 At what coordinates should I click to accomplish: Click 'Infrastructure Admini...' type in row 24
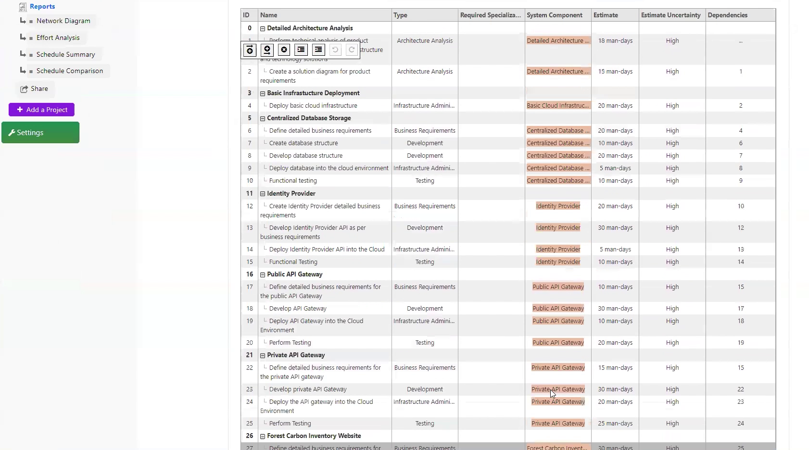[x=424, y=402]
